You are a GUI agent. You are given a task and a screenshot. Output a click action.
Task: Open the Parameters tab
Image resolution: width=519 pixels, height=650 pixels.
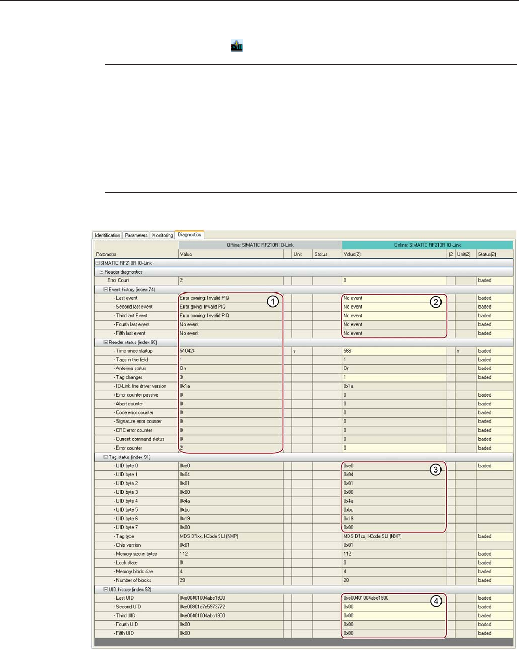click(x=136, y=235)
